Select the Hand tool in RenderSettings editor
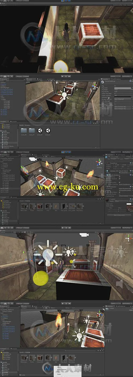133x377 pixels. pos(2,76)
